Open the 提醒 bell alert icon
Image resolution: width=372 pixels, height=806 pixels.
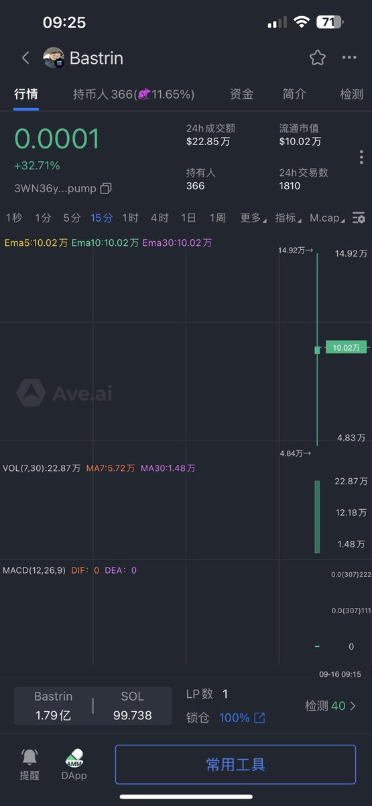pos(29,757)
